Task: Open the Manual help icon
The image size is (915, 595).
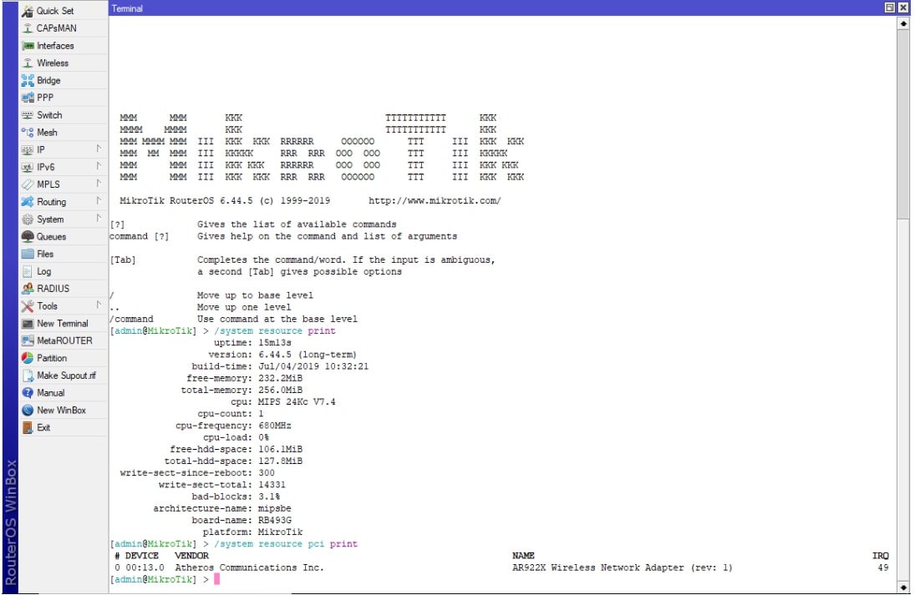Action: (x=28, y=393)
